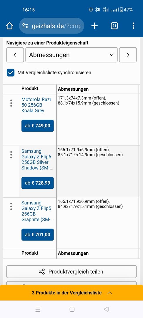Open options menu for Galaxy Z Flip6
Viewport: 143px width, 318px height.
click(x=11, y=155)
